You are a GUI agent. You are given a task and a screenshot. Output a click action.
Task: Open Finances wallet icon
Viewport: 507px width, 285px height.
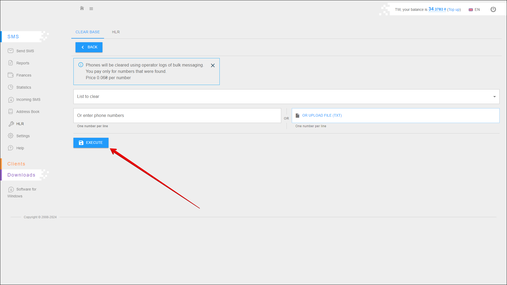(11, 75)
